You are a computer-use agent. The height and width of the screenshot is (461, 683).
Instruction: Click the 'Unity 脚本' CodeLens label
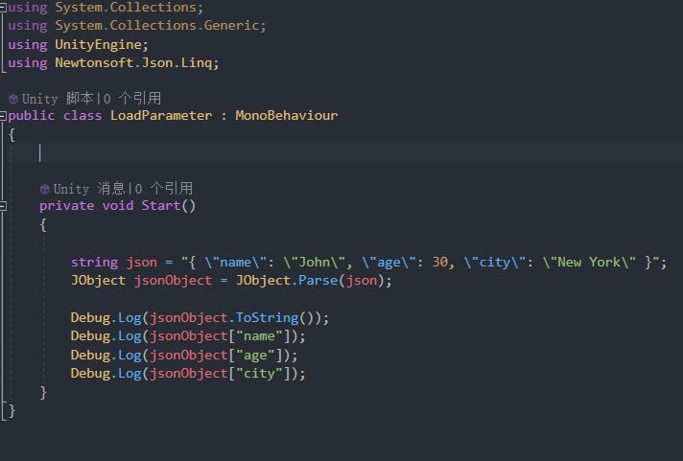58,99
